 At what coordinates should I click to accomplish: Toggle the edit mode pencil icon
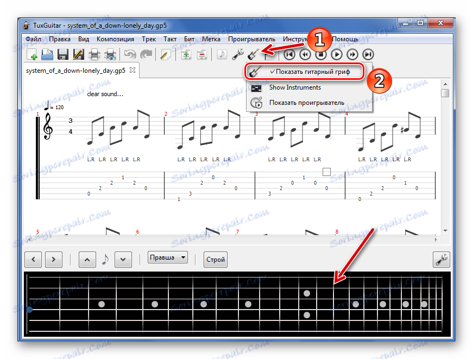pos(165,55)
